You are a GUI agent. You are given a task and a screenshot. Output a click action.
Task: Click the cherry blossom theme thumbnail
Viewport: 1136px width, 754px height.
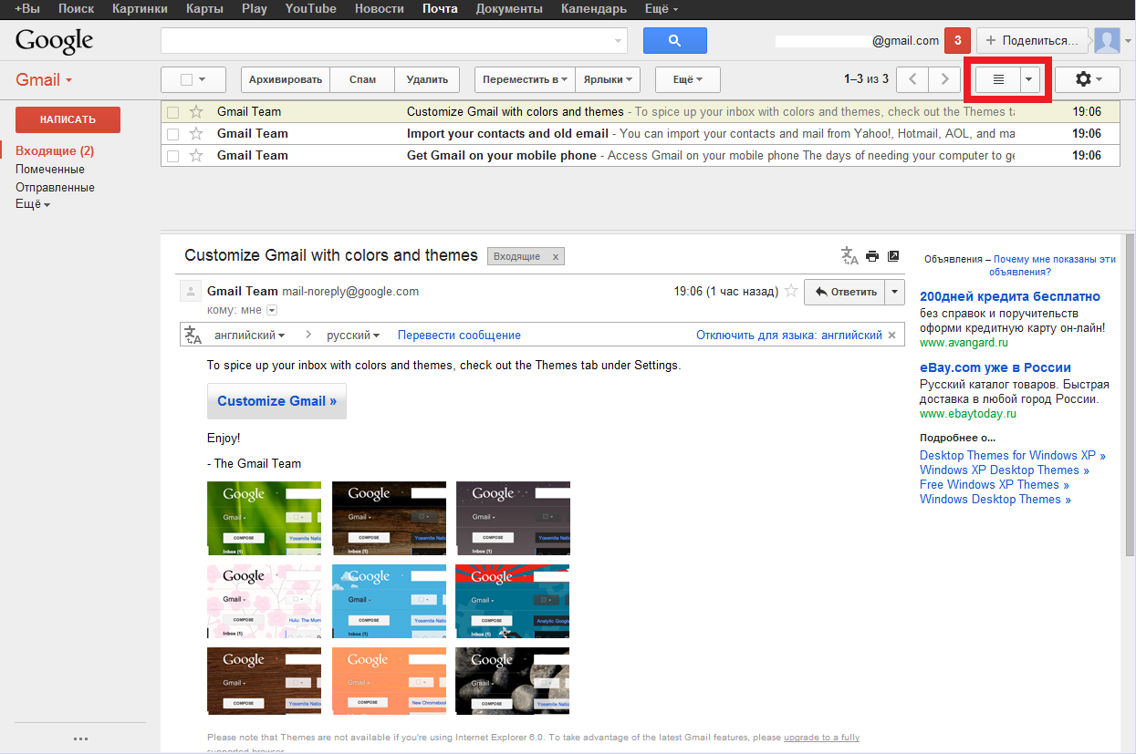[264, 602]
